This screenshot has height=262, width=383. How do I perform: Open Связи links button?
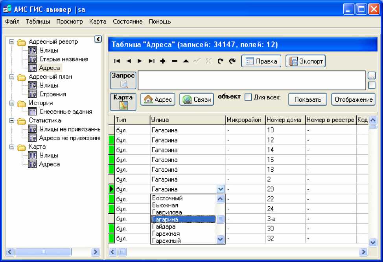click(197, 100)
